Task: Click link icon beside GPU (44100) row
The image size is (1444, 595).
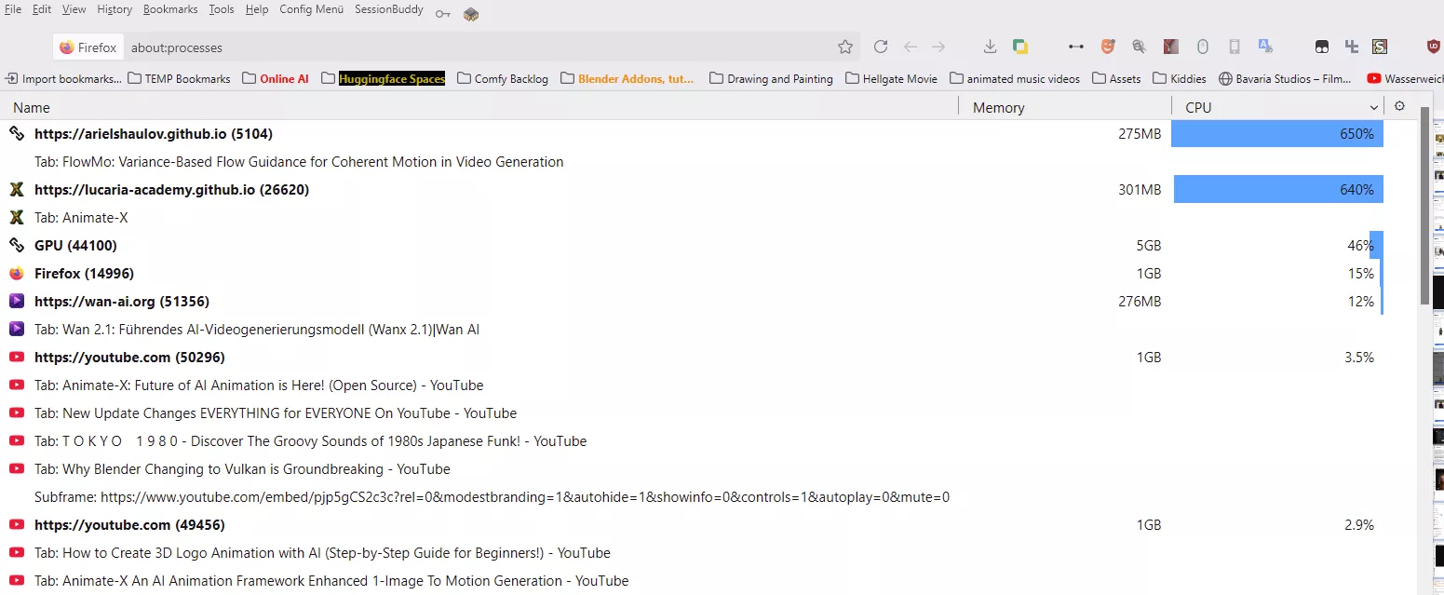Action: [17, 246]
